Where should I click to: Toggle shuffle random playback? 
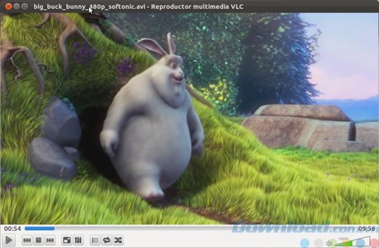[x=118, y=240]
